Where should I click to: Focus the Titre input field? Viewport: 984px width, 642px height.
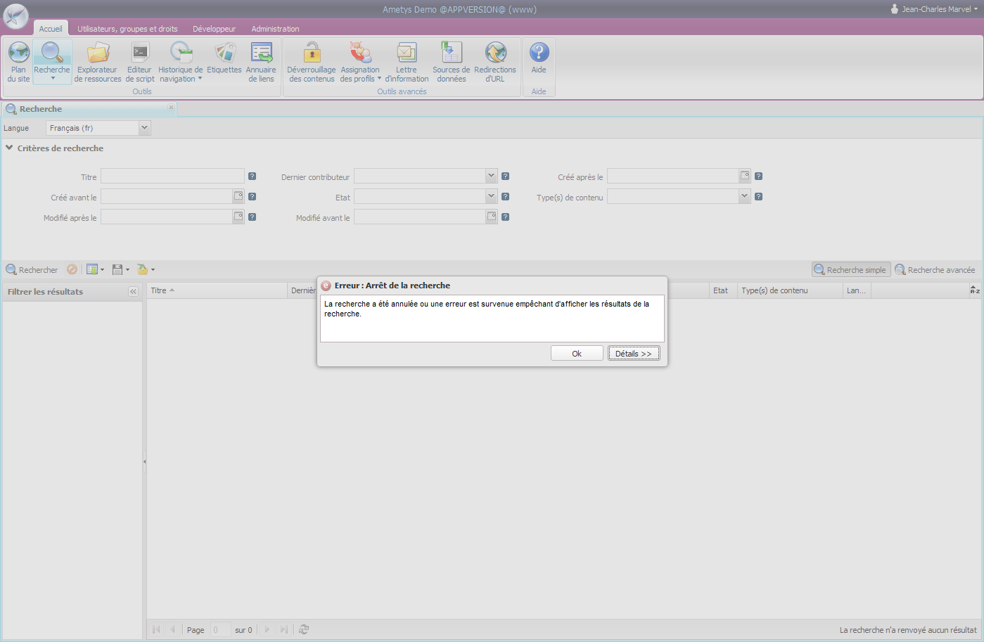point(172,176)
